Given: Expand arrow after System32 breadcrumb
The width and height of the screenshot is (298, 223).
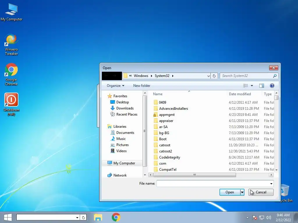Looking at the screenshot, I should [173, 76].
